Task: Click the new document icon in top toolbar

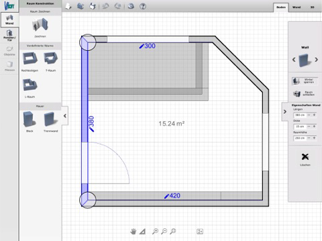Action: click(68, 6)
